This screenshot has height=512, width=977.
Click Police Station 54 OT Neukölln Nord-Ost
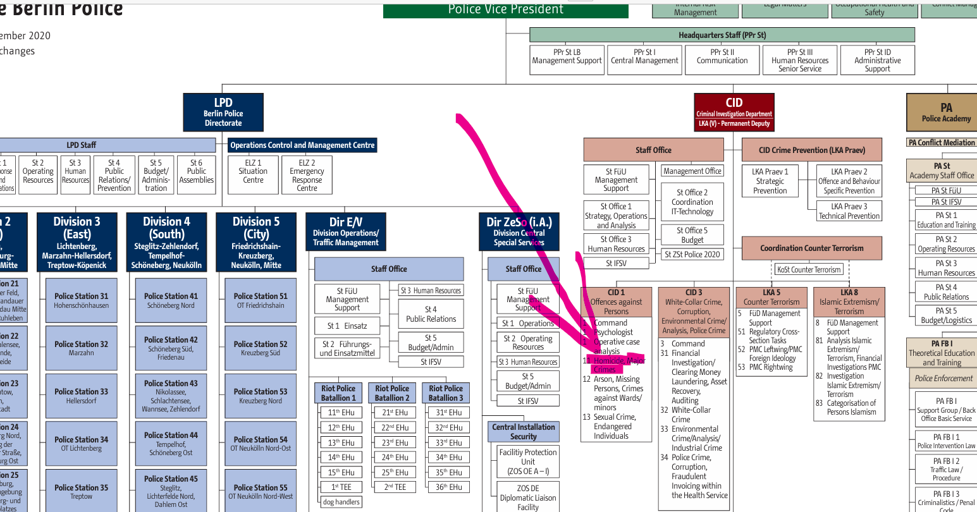pos(261,444)
